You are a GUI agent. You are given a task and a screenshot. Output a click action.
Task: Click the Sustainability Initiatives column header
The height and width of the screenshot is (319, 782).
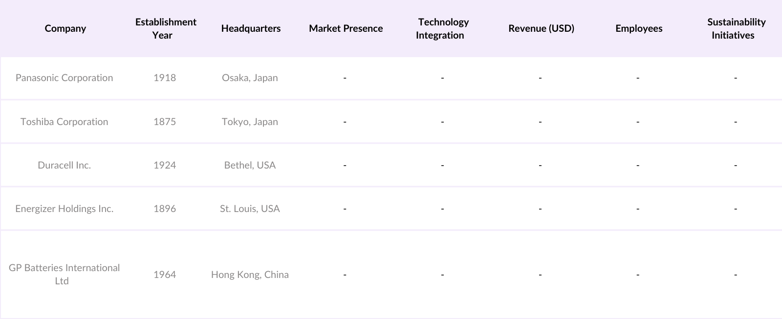[736, 28]
